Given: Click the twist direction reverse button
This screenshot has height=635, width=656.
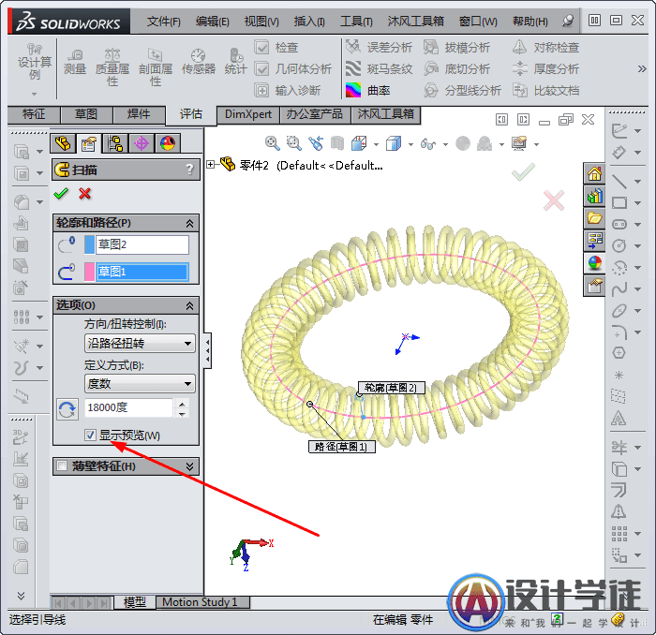Looking at the screenshot, I should pos(67,409).
